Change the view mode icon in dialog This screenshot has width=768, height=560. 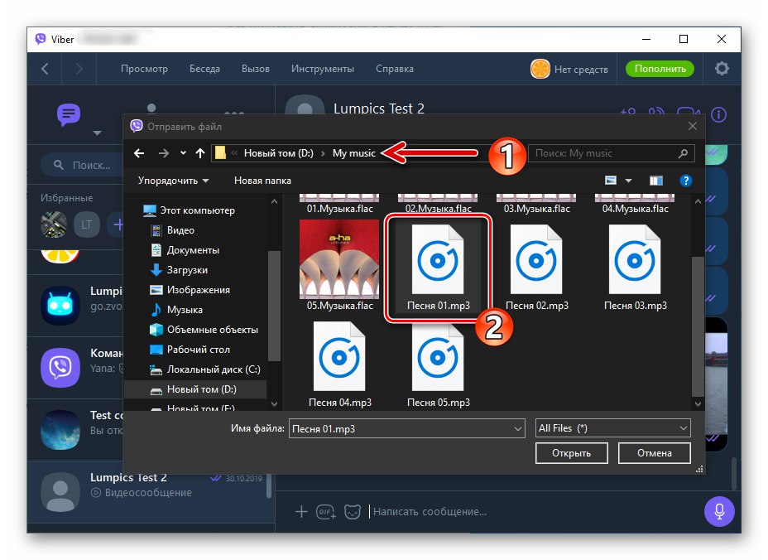coord(611,181)
